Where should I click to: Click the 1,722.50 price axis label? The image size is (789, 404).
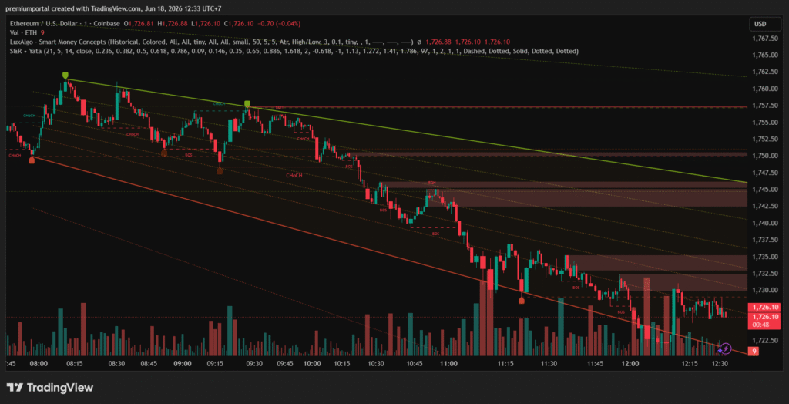[765, 340]
